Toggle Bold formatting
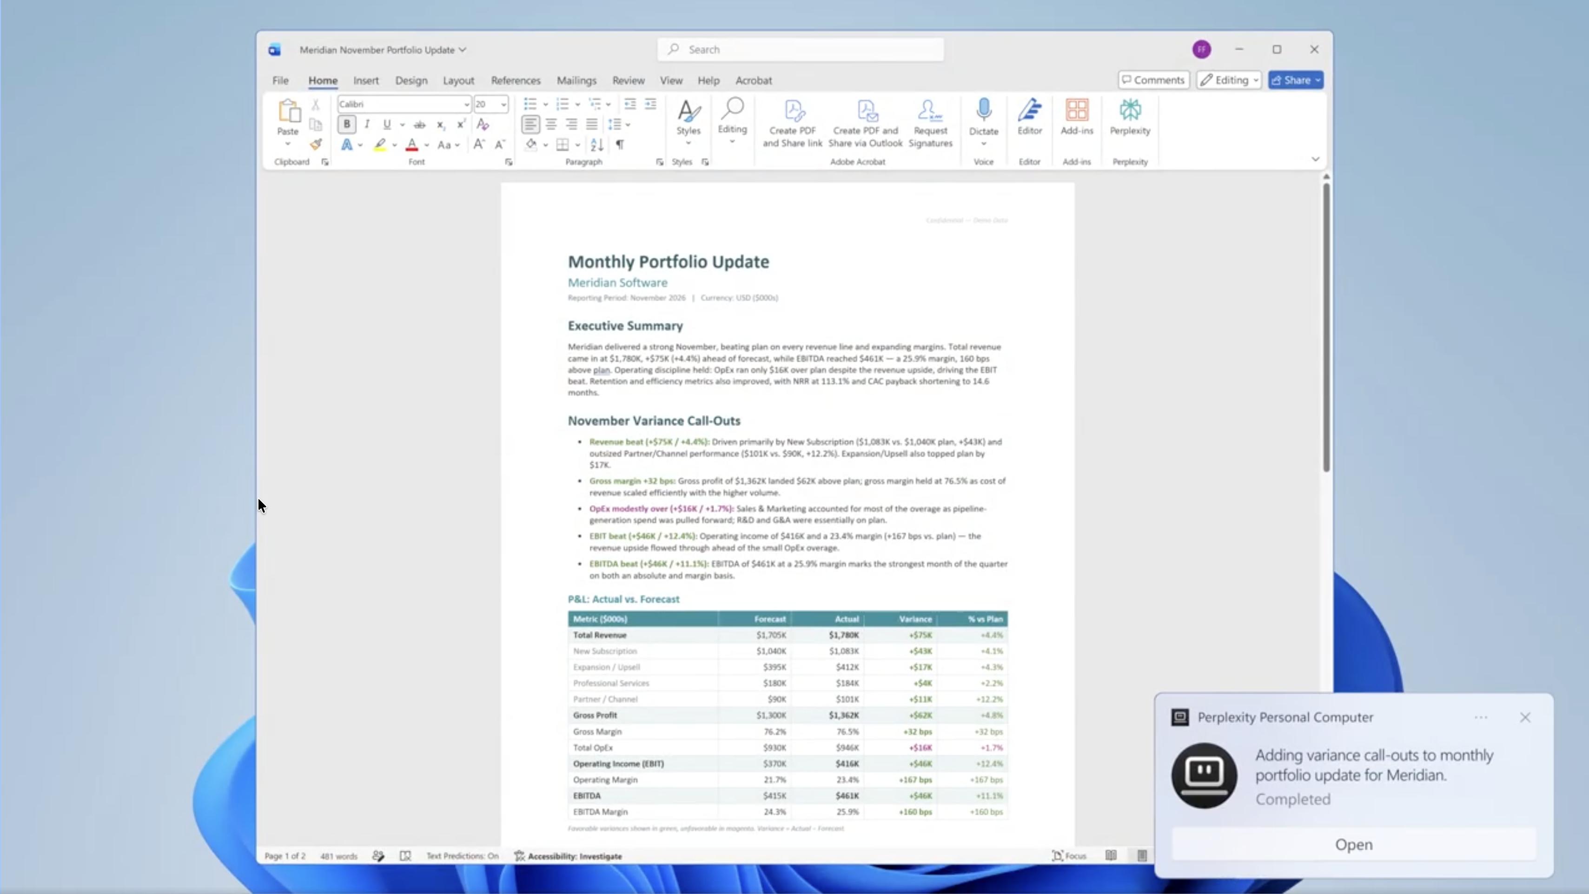Screen dimensions: 1589x894 point(347,125)
